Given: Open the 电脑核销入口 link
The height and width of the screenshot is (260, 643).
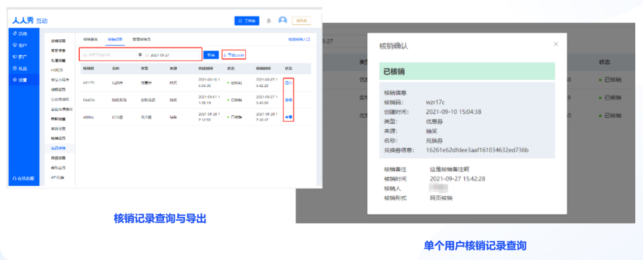Looking at the screenshot, I should pyautogui.click(x=299, y=39).
